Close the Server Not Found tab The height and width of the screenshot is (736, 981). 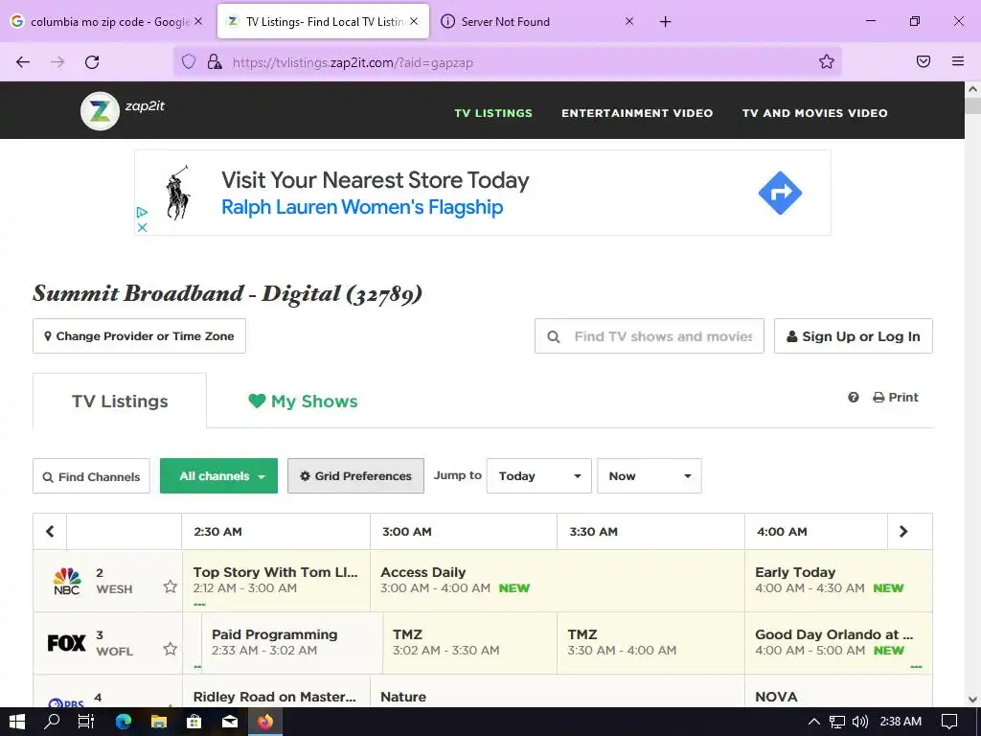[629, 21]
